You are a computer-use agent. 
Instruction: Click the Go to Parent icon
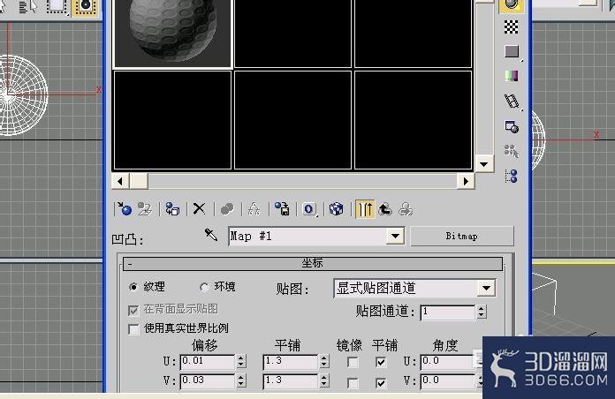pyautogui.click(x=385, y=209)
